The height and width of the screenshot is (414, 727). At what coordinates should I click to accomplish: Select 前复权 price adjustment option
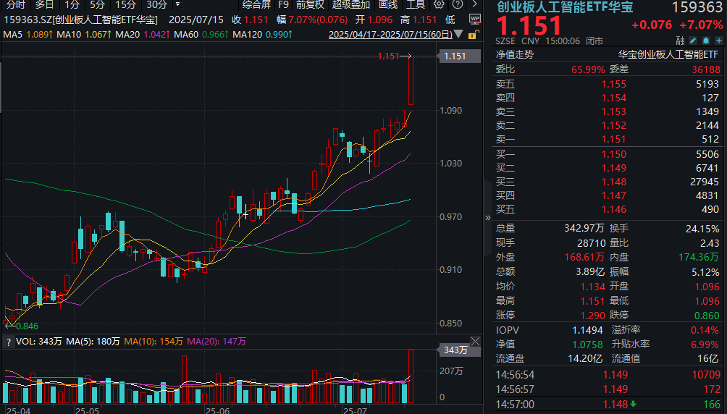(x=310, y=4)
